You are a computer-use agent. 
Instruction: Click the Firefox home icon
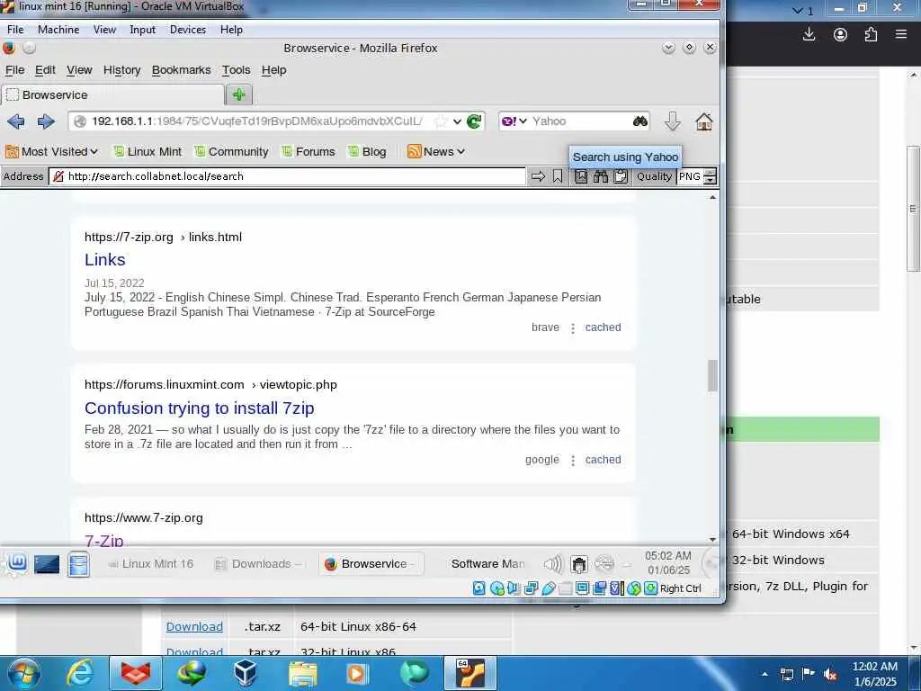click(x=703, y=121)
